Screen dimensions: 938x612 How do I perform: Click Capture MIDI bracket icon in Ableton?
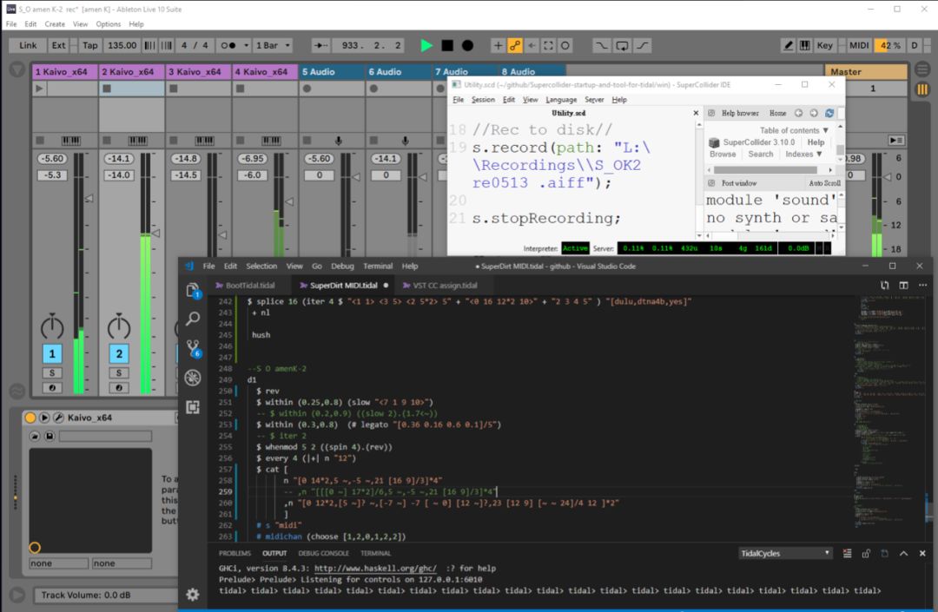tap(548, 45)
